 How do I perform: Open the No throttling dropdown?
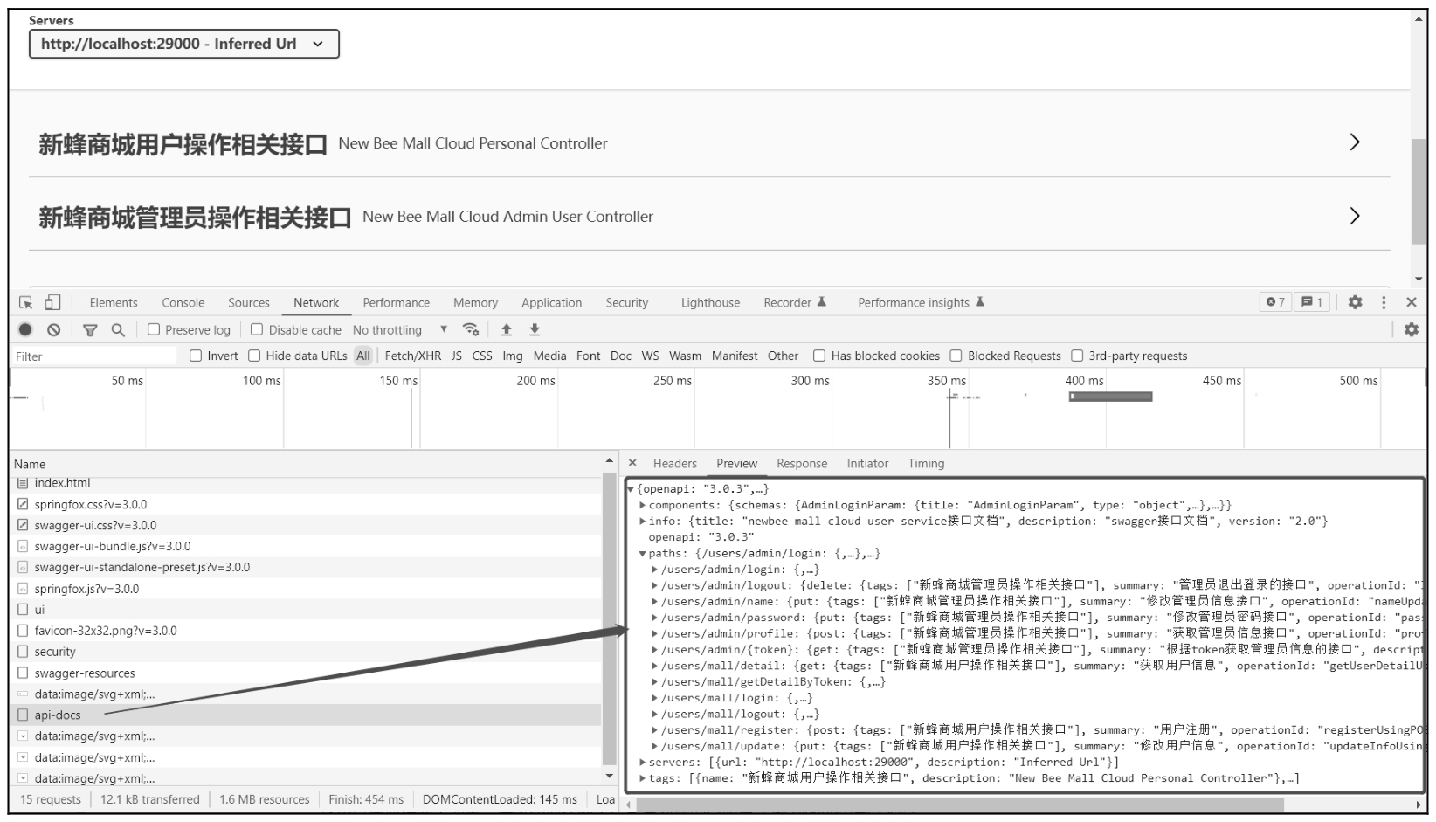click(x=400, y=329)
